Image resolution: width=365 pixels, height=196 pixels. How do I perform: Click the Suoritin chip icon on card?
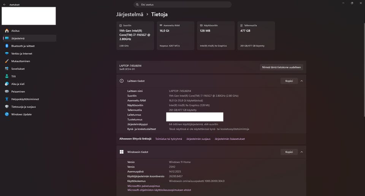pos(121,25)
